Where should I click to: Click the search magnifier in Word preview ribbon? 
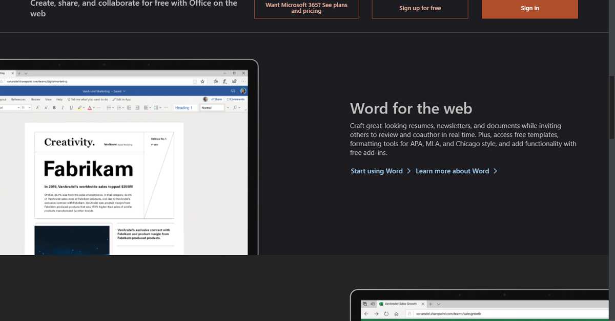[x=235, y=107]
